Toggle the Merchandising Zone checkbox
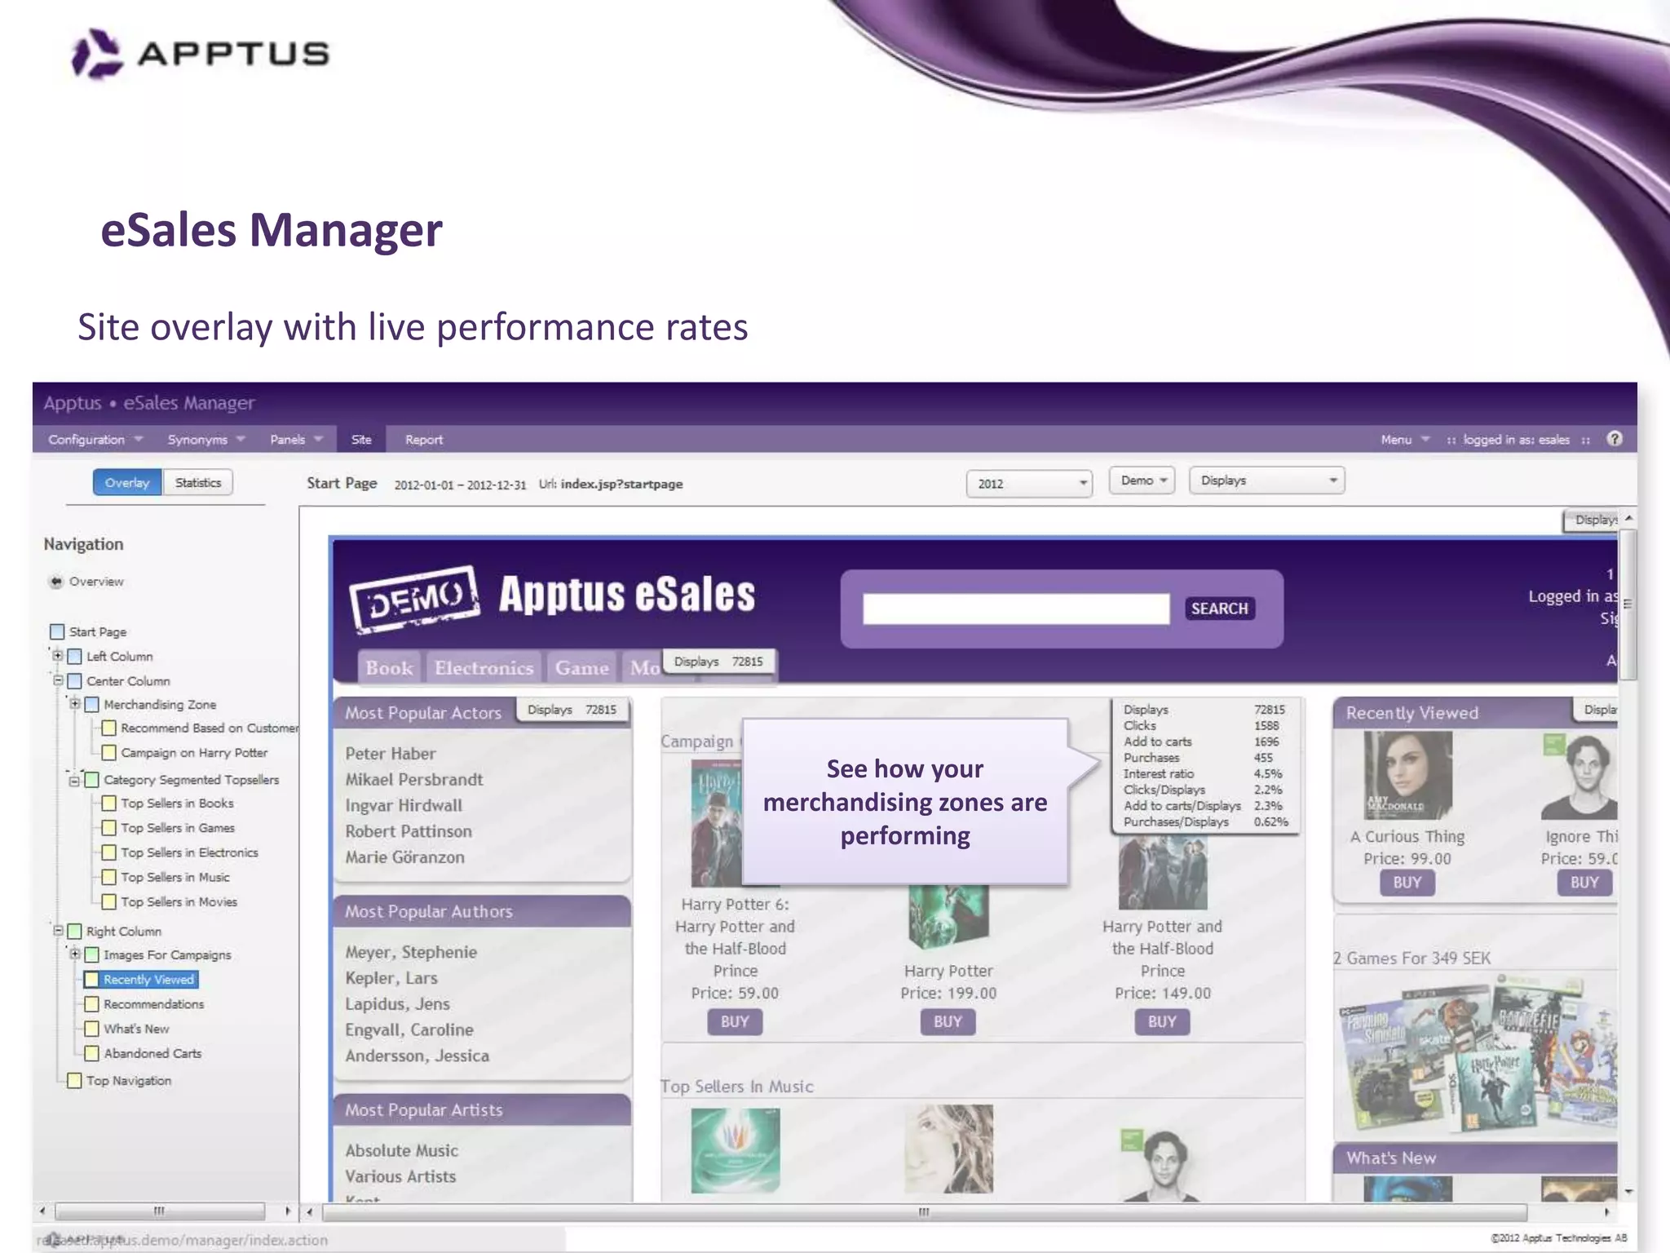Screen dimensions: 1670x1253 coord(91,704)
